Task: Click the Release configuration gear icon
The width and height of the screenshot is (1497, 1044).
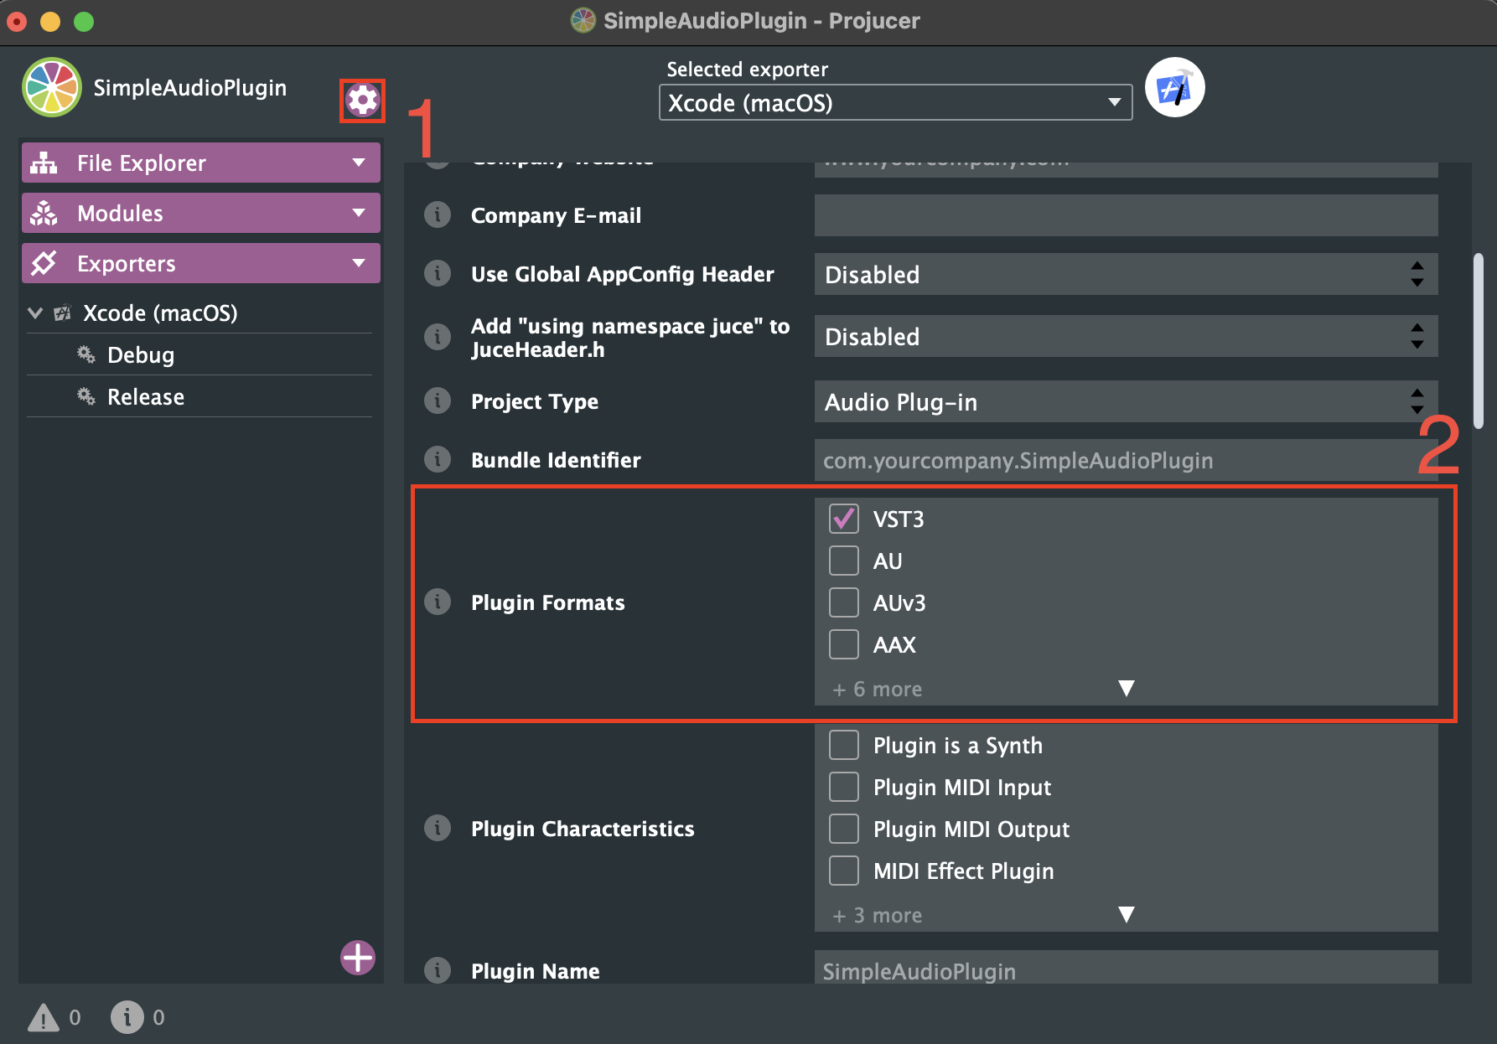Action: [85, 396]
